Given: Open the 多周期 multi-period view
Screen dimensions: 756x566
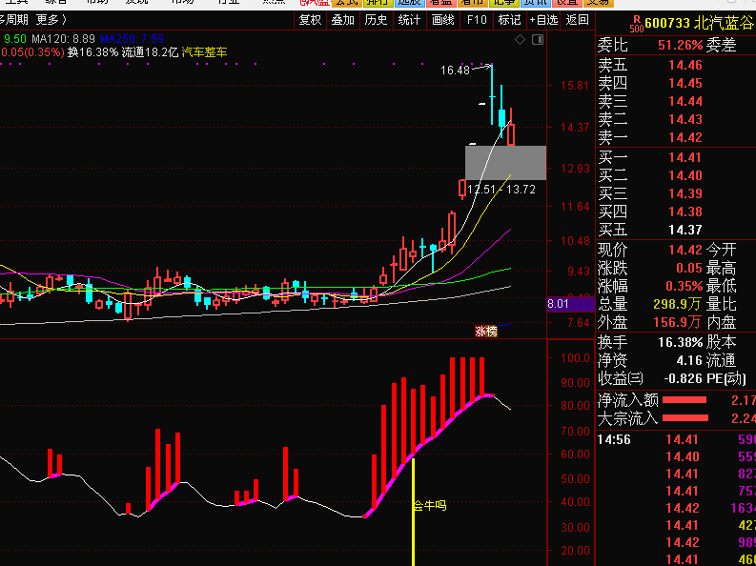Looking at the screenshot, I should [x=14, y=20].
